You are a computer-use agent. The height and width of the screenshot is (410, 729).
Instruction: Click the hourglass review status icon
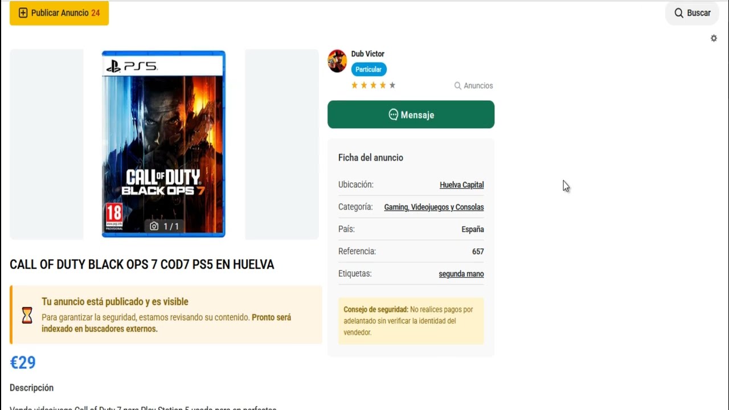point(27,315)
